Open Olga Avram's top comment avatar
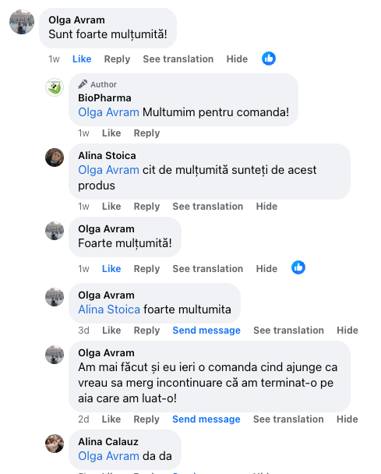The width and height of the screenshot is (381, 474). tap(22, 22)
